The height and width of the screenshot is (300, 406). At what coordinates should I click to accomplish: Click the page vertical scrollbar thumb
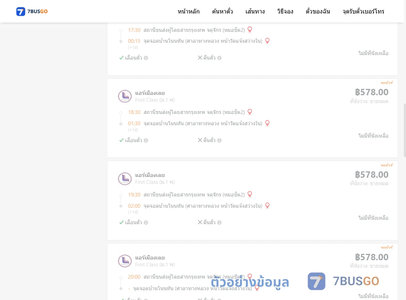tap(405, 130)
